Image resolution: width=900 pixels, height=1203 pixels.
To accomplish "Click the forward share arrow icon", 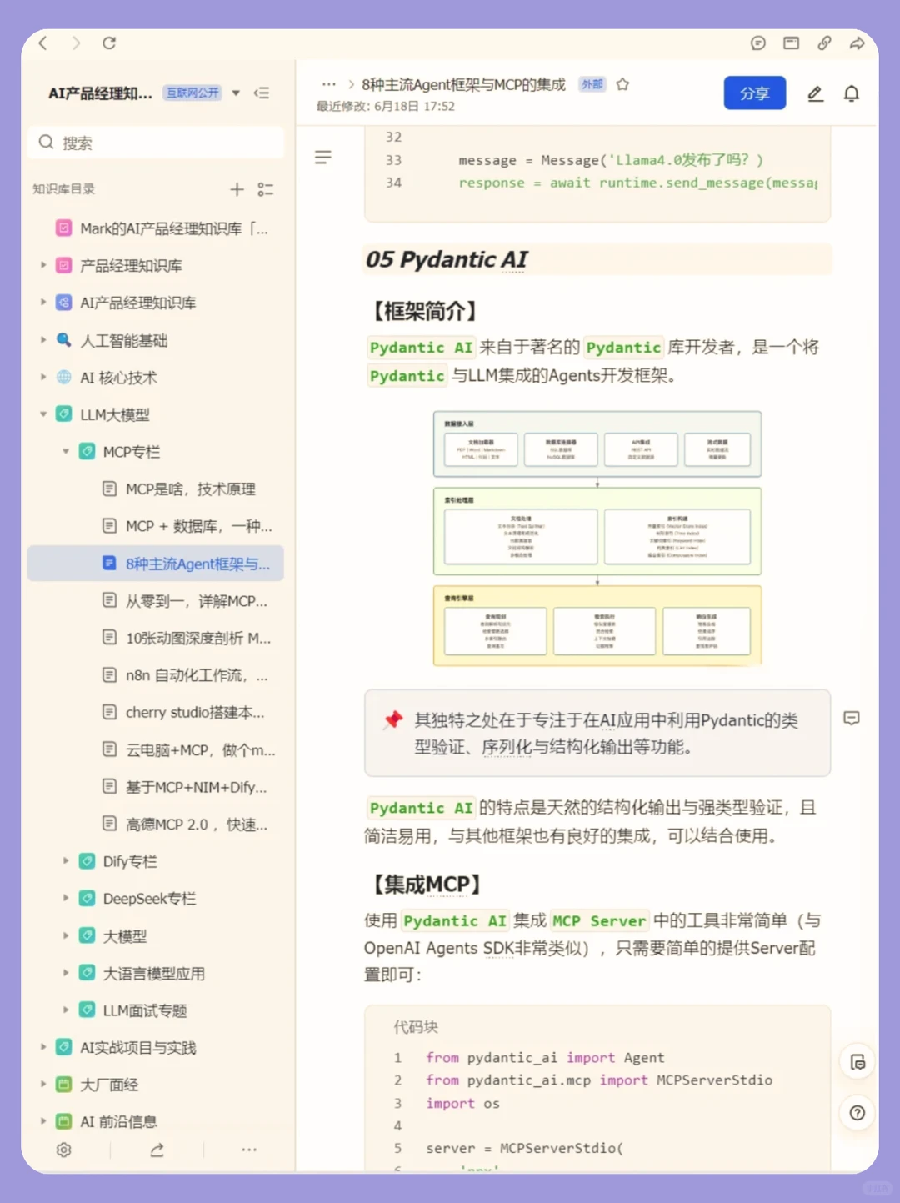I will (x=857, y=43).
